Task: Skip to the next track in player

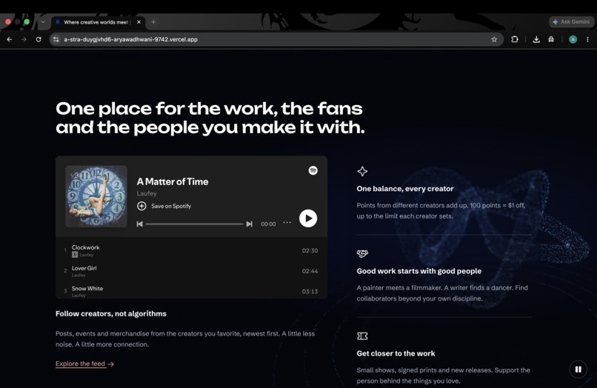Action: (250, 224)
